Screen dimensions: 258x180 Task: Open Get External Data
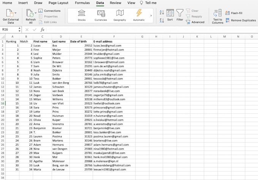click(11, 16)
